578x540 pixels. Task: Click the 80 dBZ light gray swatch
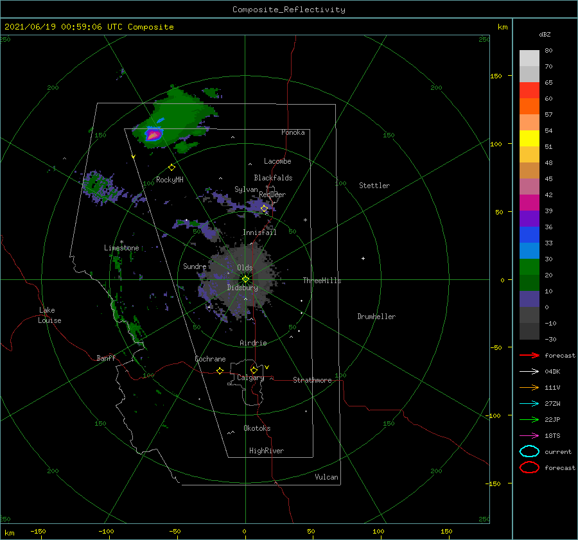click(x=529, y=58)
